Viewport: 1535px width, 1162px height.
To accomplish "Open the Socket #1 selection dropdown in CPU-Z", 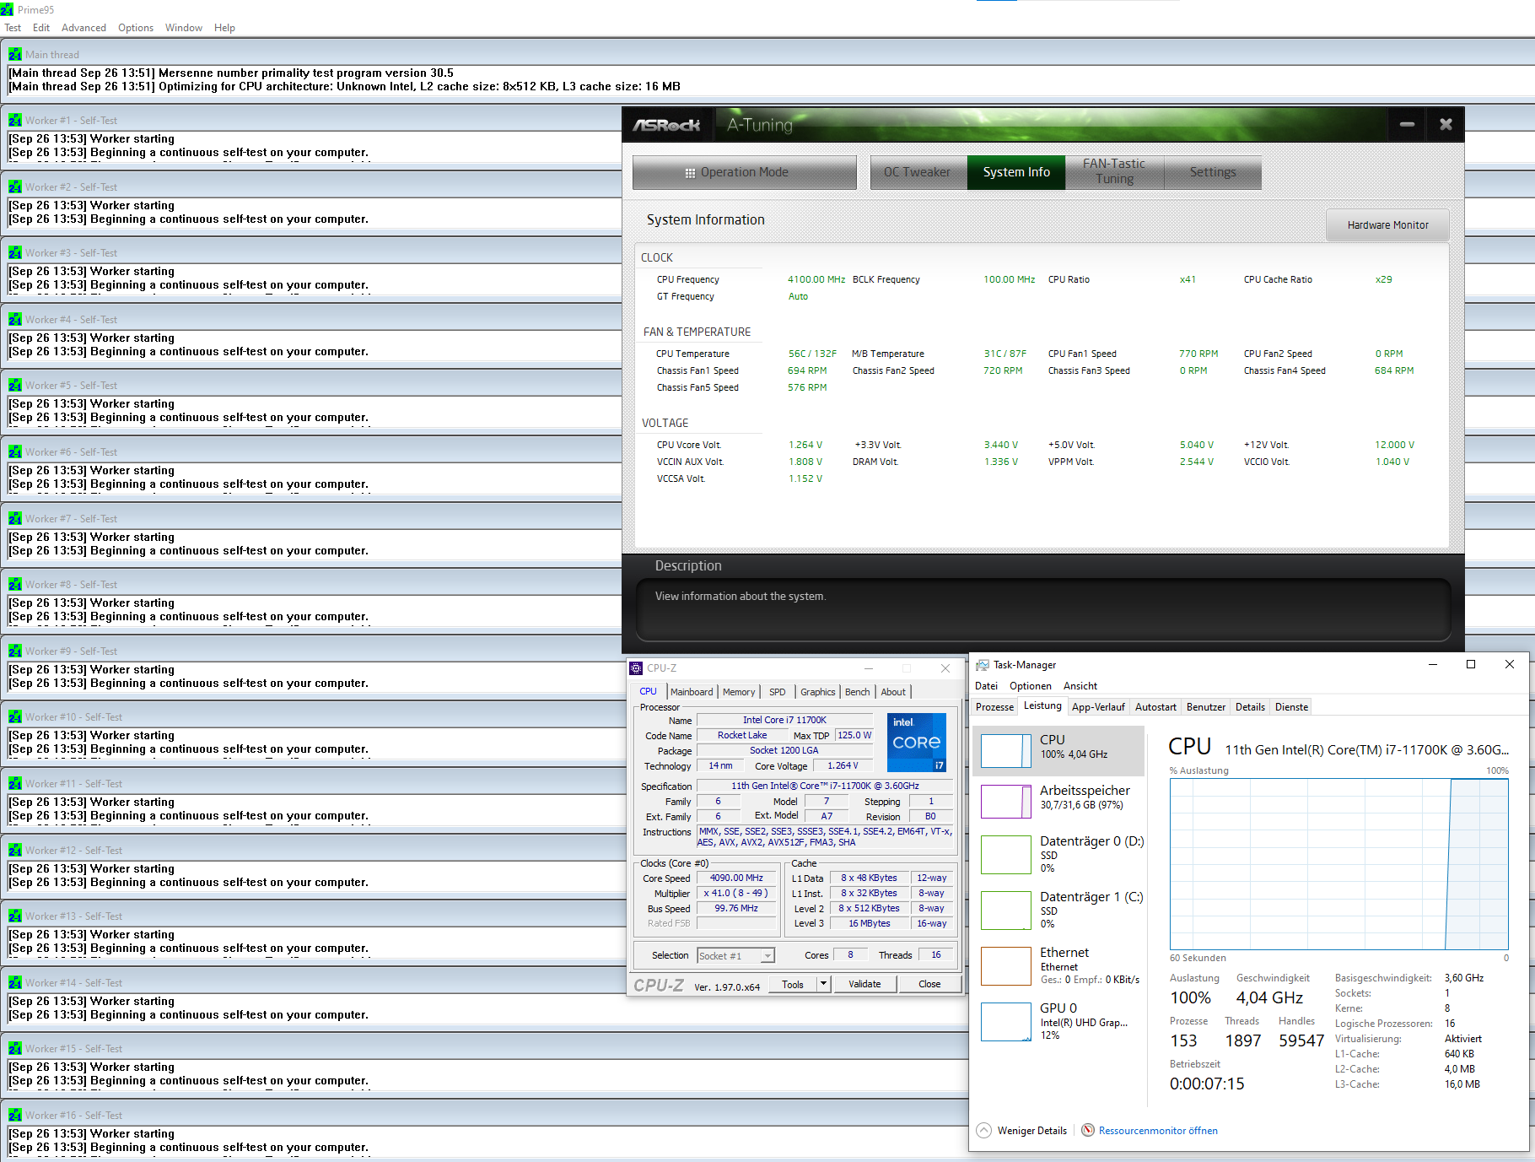I will pos(735,955).
